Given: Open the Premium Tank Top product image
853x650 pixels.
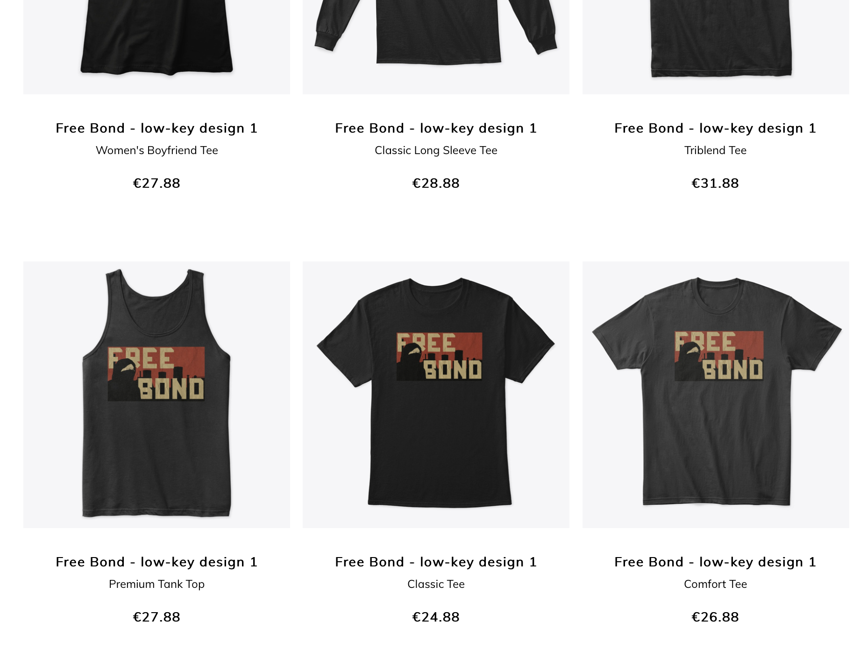Looking at the screenshot, I should (156, 395).
